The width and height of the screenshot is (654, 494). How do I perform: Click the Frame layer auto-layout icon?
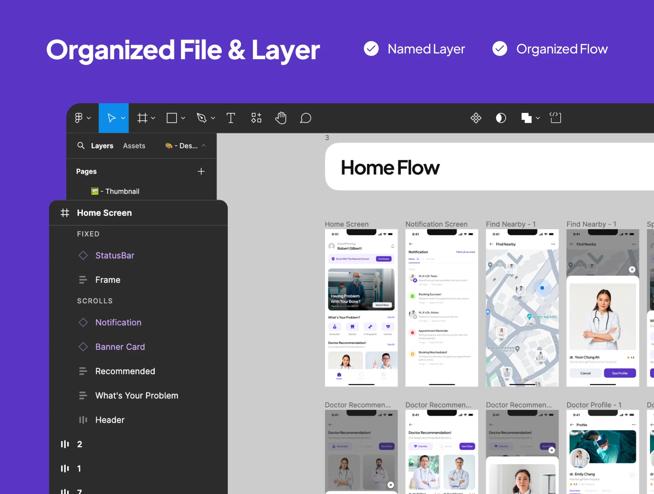83,280
